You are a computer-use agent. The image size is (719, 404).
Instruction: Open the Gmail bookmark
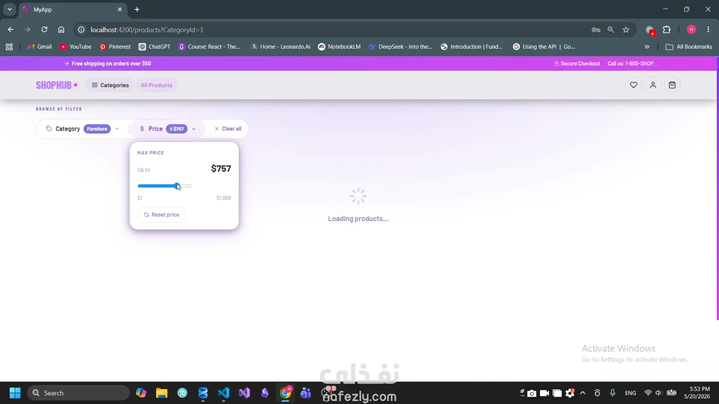tap(40, 47)
